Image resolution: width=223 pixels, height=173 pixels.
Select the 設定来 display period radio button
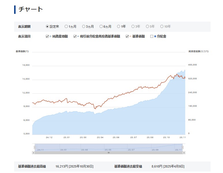pyautogui.click(x=47, y=27)
